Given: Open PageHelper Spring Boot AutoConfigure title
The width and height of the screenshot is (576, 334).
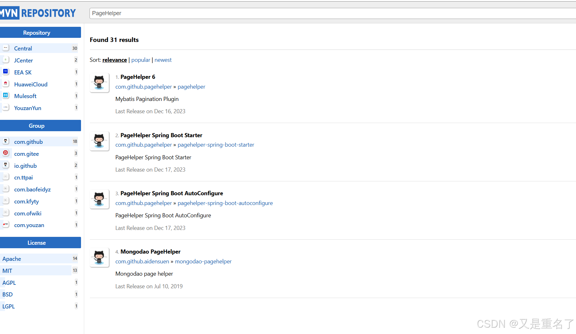Looking at the screenshot, I should [x=172, y=193].
